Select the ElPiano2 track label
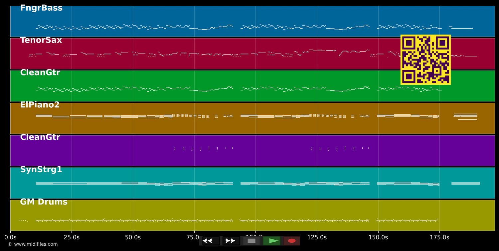The image size is (499, 251). 40,105
